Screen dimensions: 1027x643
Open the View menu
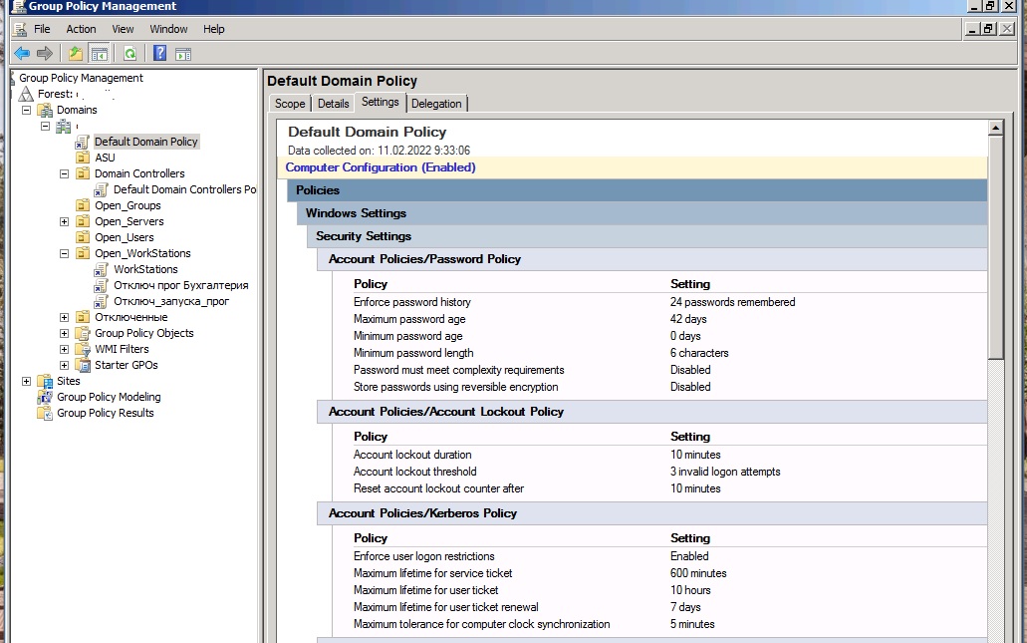(x=123, y=29)
